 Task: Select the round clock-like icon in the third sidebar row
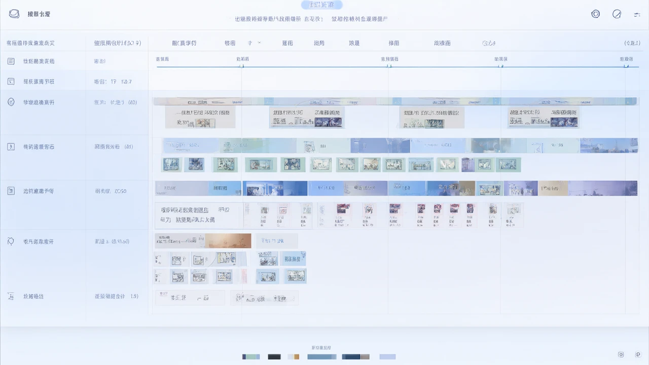point(11,102)
